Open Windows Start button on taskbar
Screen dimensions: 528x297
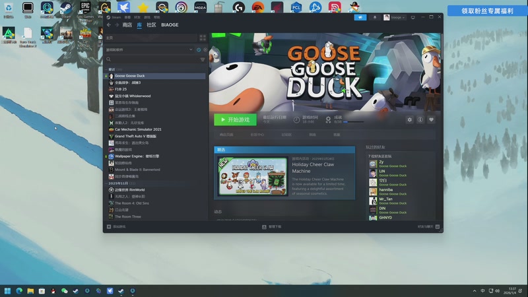[x=7, y=291]
